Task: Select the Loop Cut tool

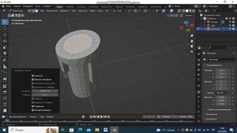Action: click(5, 98)
